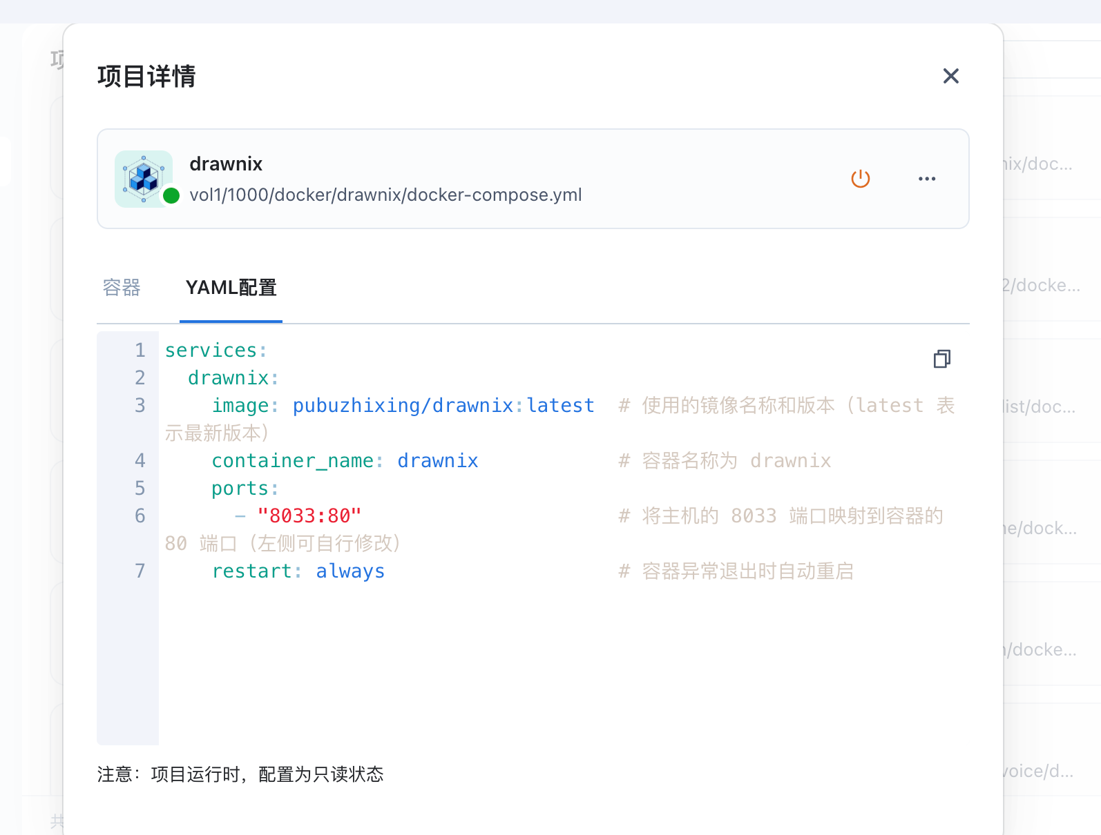Open the three-dot more options menu

point(926,179)
